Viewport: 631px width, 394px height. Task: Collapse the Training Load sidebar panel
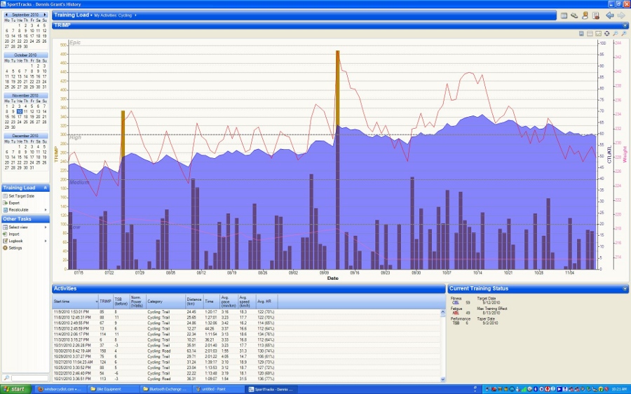(45, 188)
